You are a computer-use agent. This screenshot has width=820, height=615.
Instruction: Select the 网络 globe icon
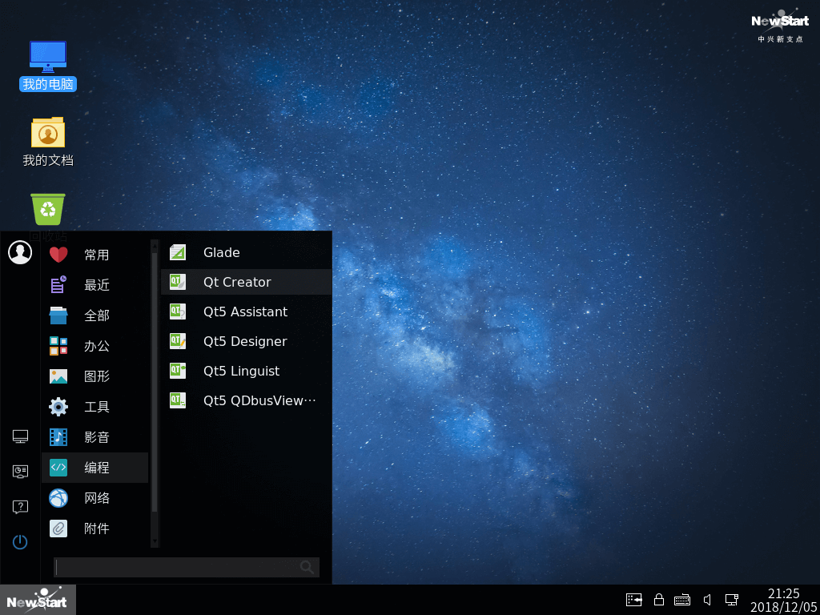coord(58,497)
